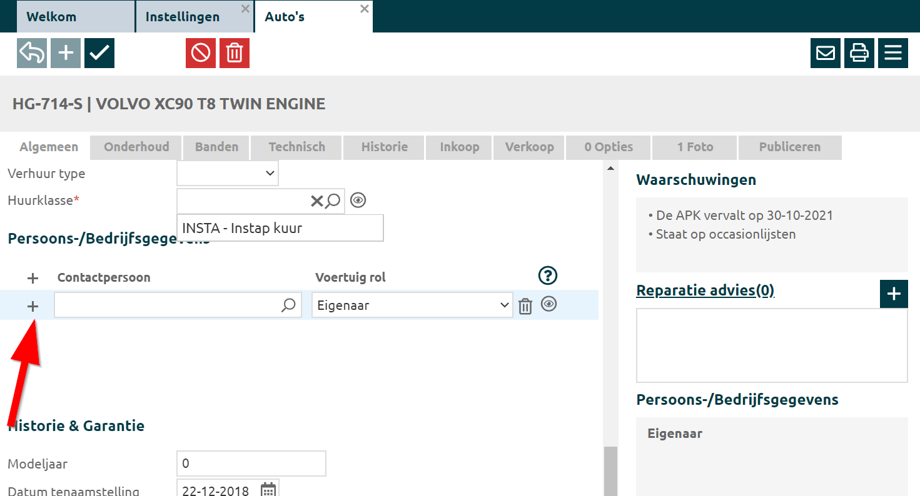Image resolution: width=920 pixels, height=496 pixels.
Task: Open the calendar picker for Datum tenaamstelling
Action: [x=268, y=489]
